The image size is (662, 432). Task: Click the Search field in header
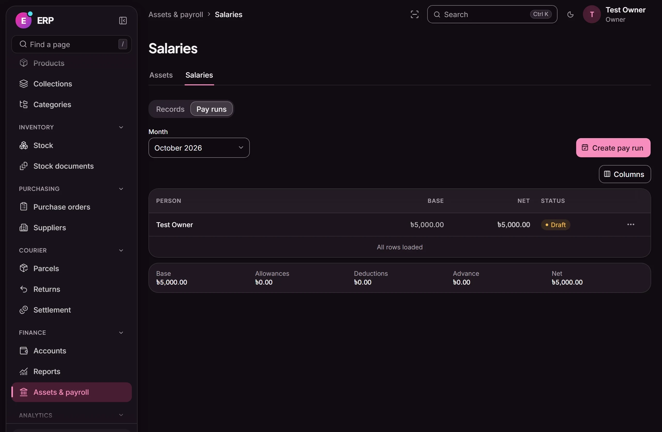(x=492, y=14)
